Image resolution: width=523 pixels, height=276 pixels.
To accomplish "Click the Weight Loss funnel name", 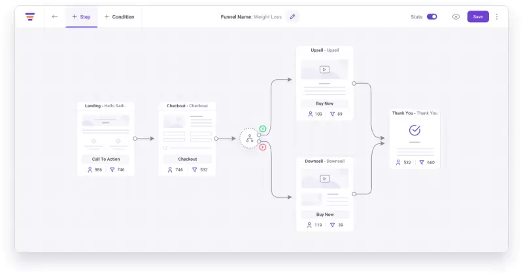I will [x=267, y=17].
